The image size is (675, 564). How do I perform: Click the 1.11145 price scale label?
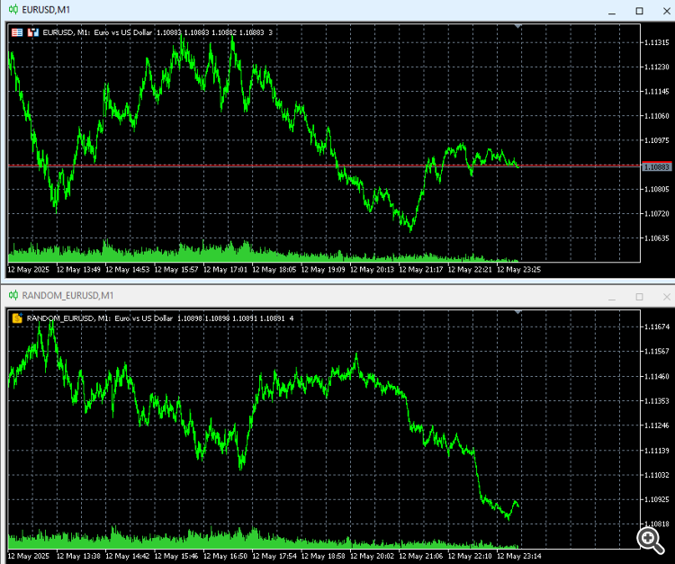[656, 91]
